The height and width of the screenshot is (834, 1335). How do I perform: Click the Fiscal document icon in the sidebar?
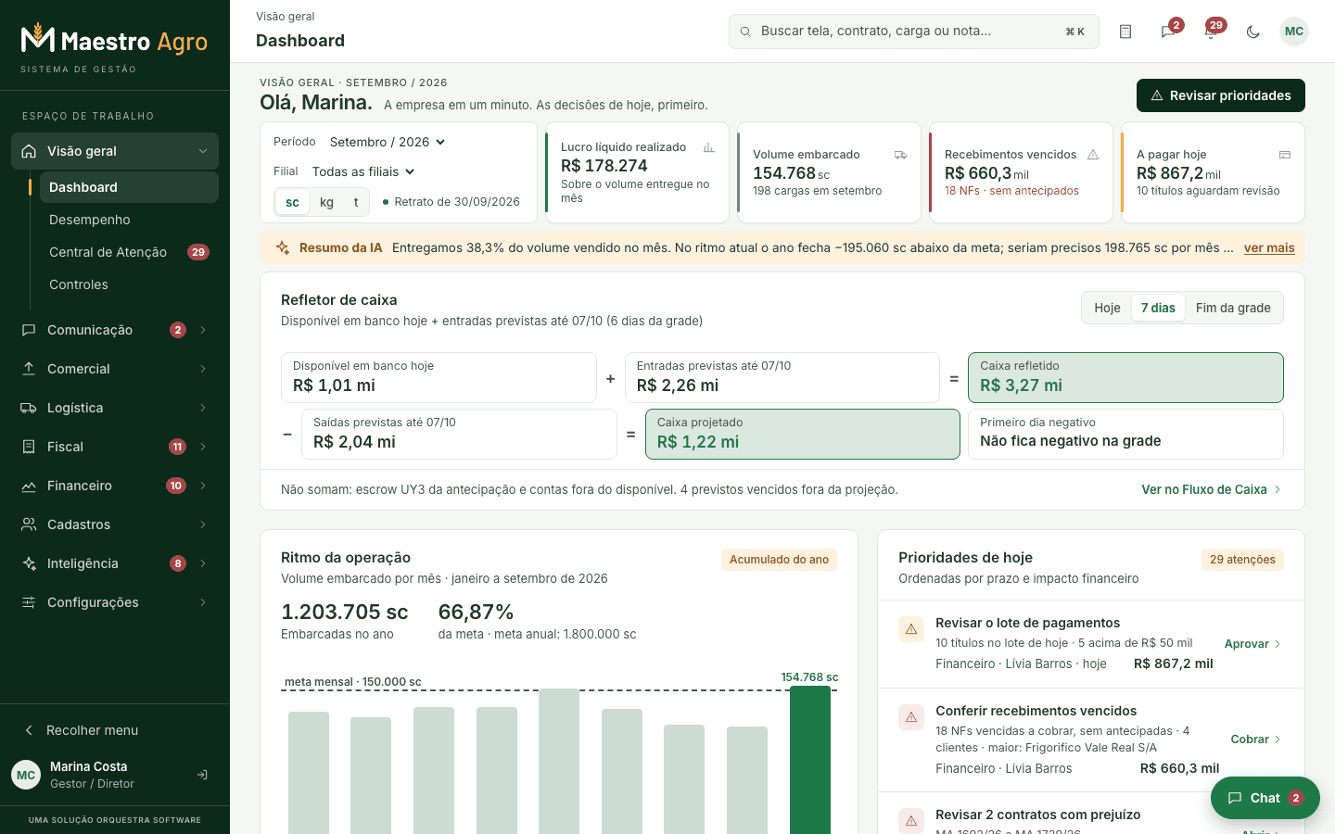tap(29, 447)
